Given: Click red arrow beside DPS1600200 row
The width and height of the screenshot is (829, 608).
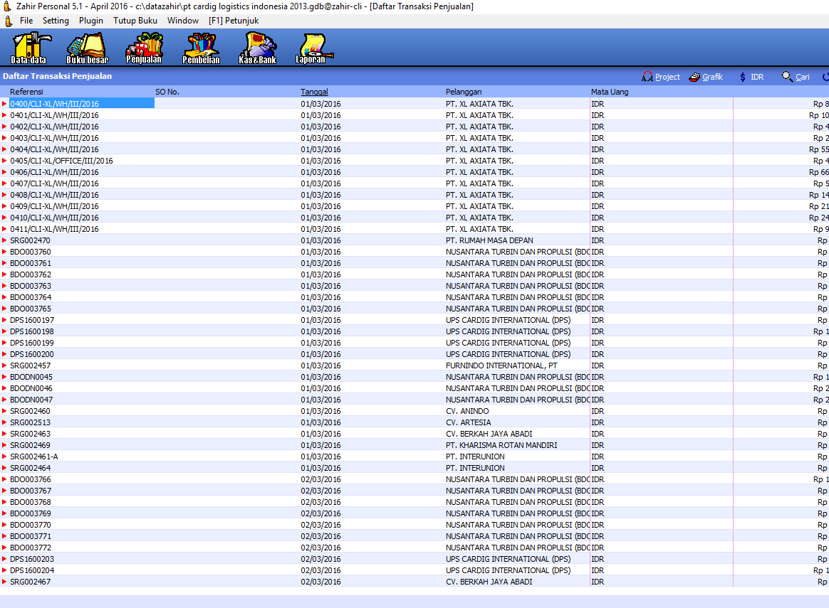Looking at the screenshot, I should pyautogui.click(x=4, y=354).
